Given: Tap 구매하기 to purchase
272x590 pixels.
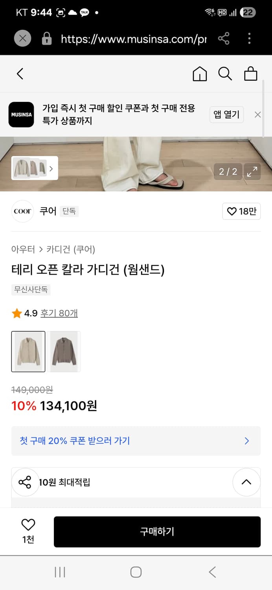Looking at the screenshot, I should point(157,531).
